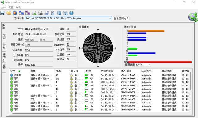
Task: Click channel value 161 in the list
Action: pos(58,106)
